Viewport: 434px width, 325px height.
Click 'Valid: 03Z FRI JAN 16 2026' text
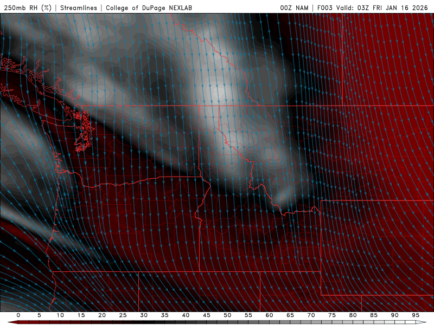tap(382, 8)
